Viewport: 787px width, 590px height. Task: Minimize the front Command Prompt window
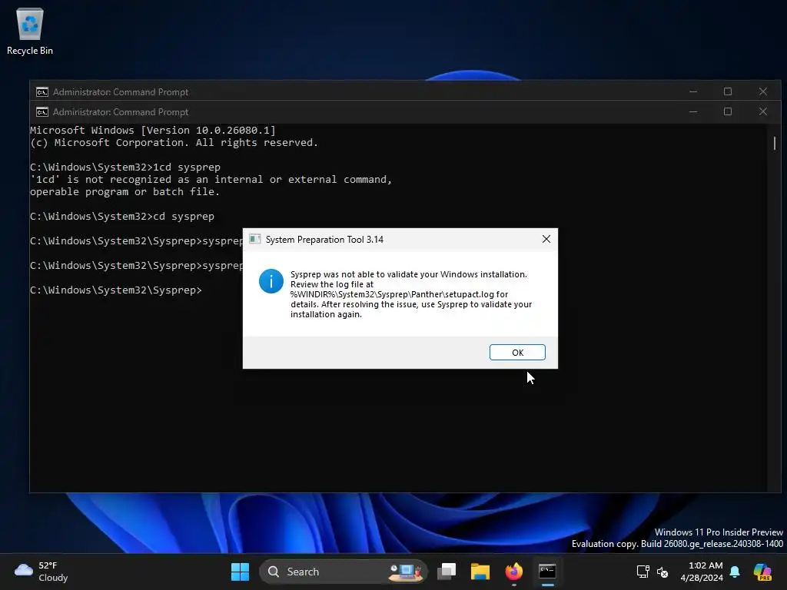(693, 112)
